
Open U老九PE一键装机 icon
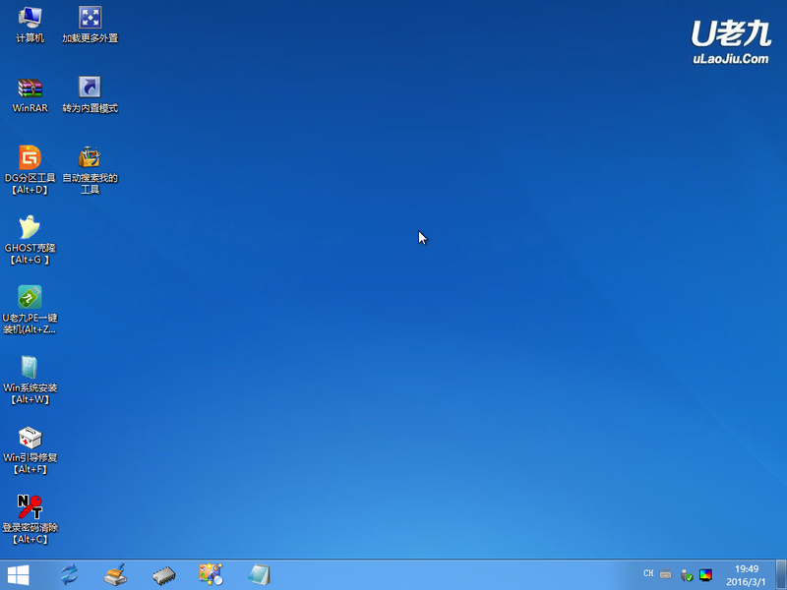coord(30,310)
